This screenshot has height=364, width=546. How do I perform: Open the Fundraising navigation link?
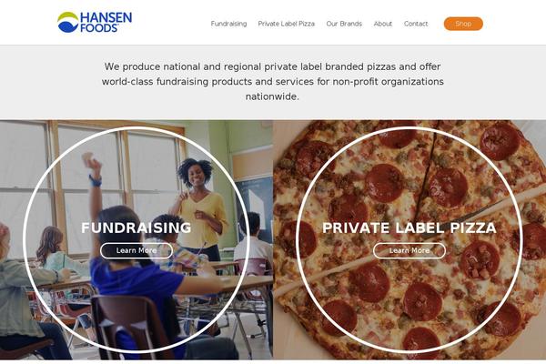point(228,24)
